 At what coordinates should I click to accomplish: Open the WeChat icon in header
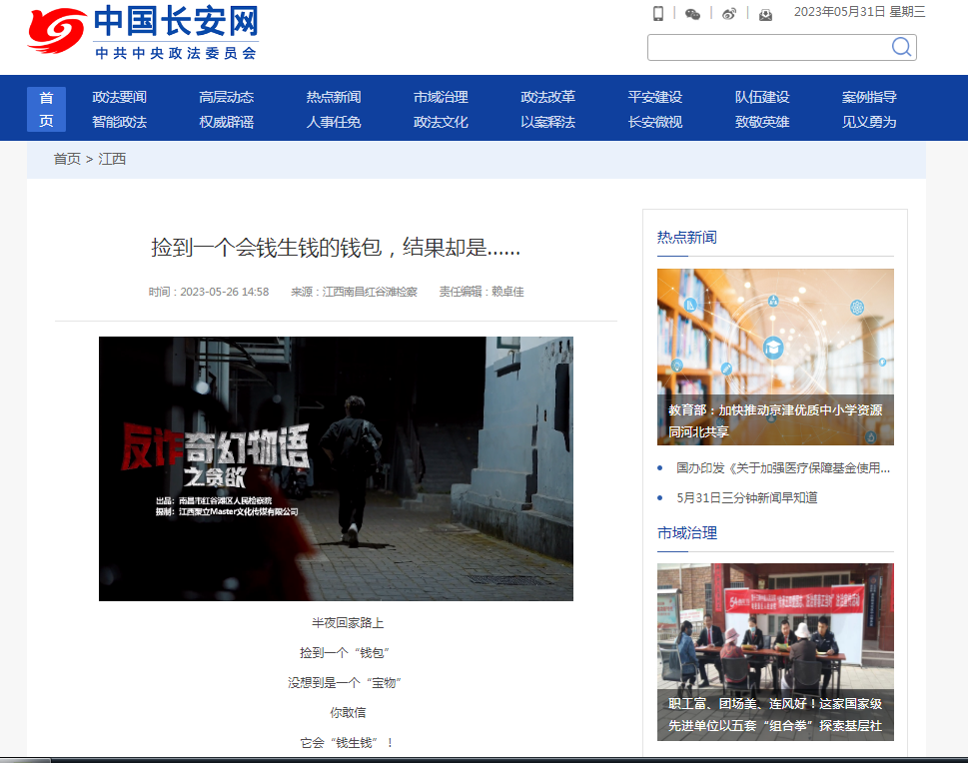click(692, 14)
